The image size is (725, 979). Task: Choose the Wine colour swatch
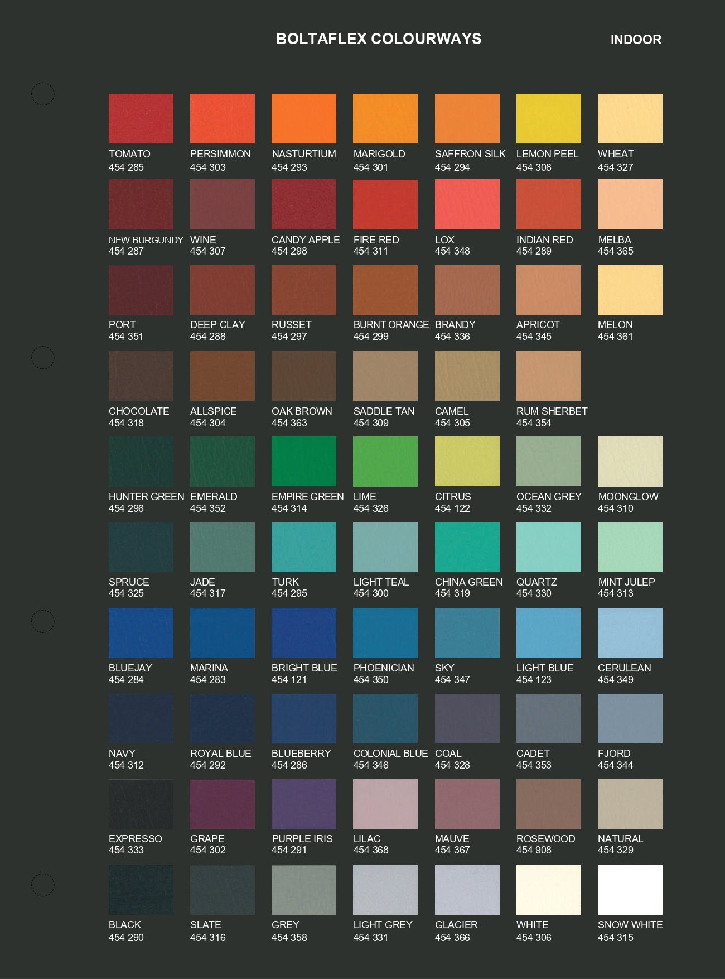223,204
